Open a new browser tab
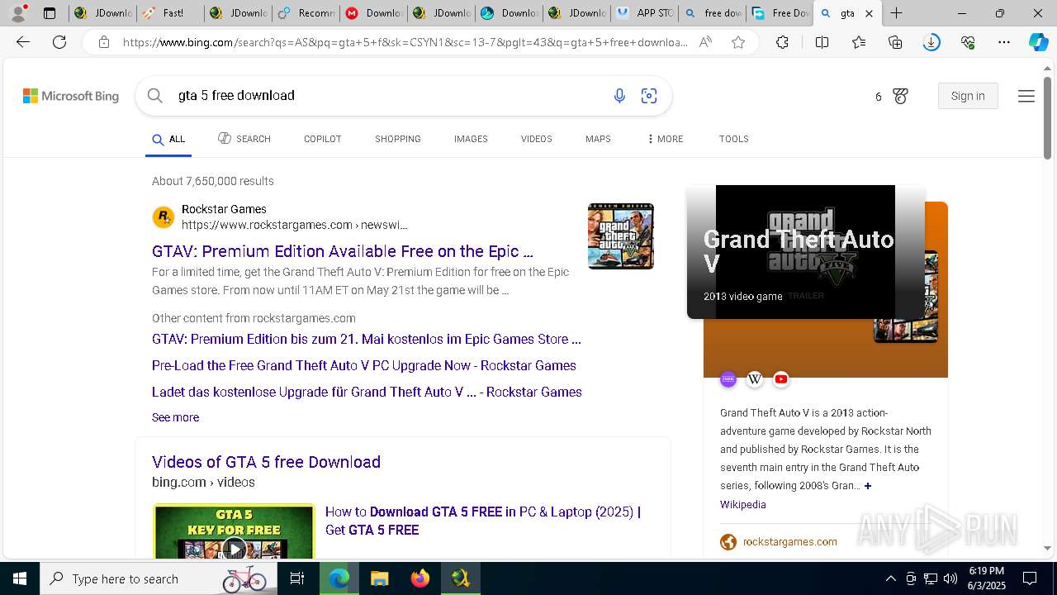This screenshot has height=595, width=1057. pos(896,13)
